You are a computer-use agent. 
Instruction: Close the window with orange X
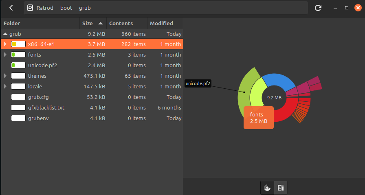[x=358, y=8]
